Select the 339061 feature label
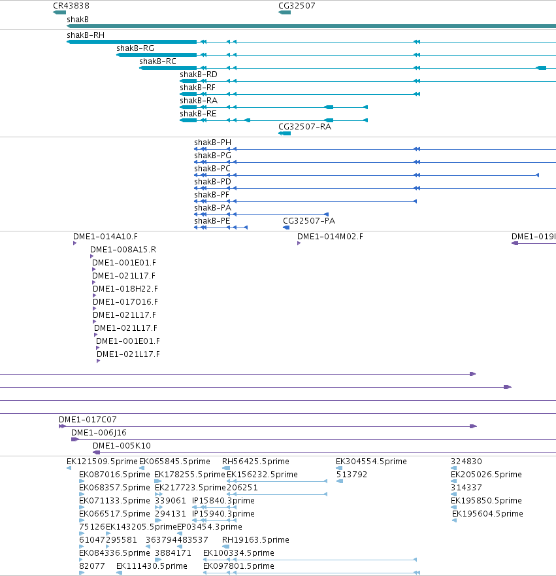556x576 pixels. (171, 501)
